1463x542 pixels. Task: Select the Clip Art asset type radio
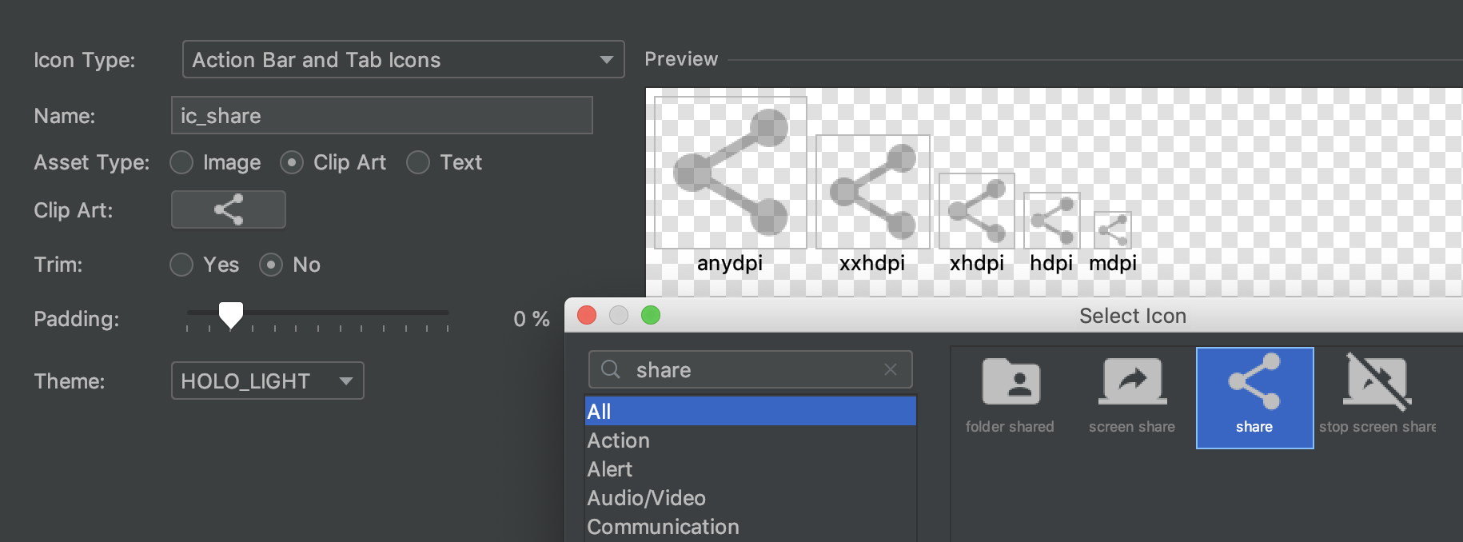click(x=292, y=162)
